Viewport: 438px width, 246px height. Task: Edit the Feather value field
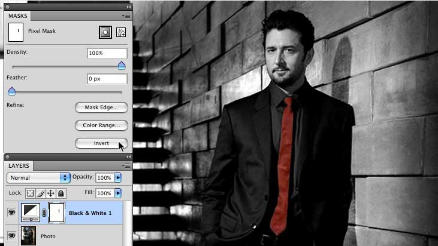tap(107, 79)
